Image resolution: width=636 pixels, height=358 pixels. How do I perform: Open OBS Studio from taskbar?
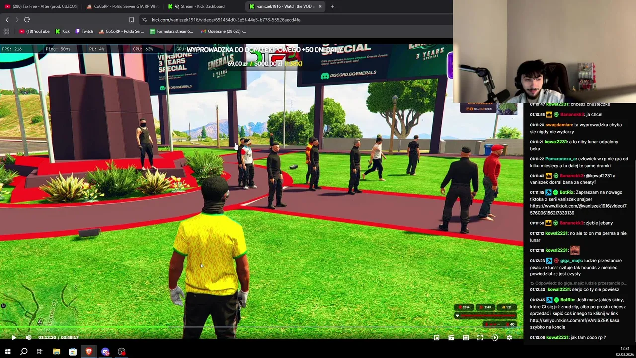coord(122,352)
